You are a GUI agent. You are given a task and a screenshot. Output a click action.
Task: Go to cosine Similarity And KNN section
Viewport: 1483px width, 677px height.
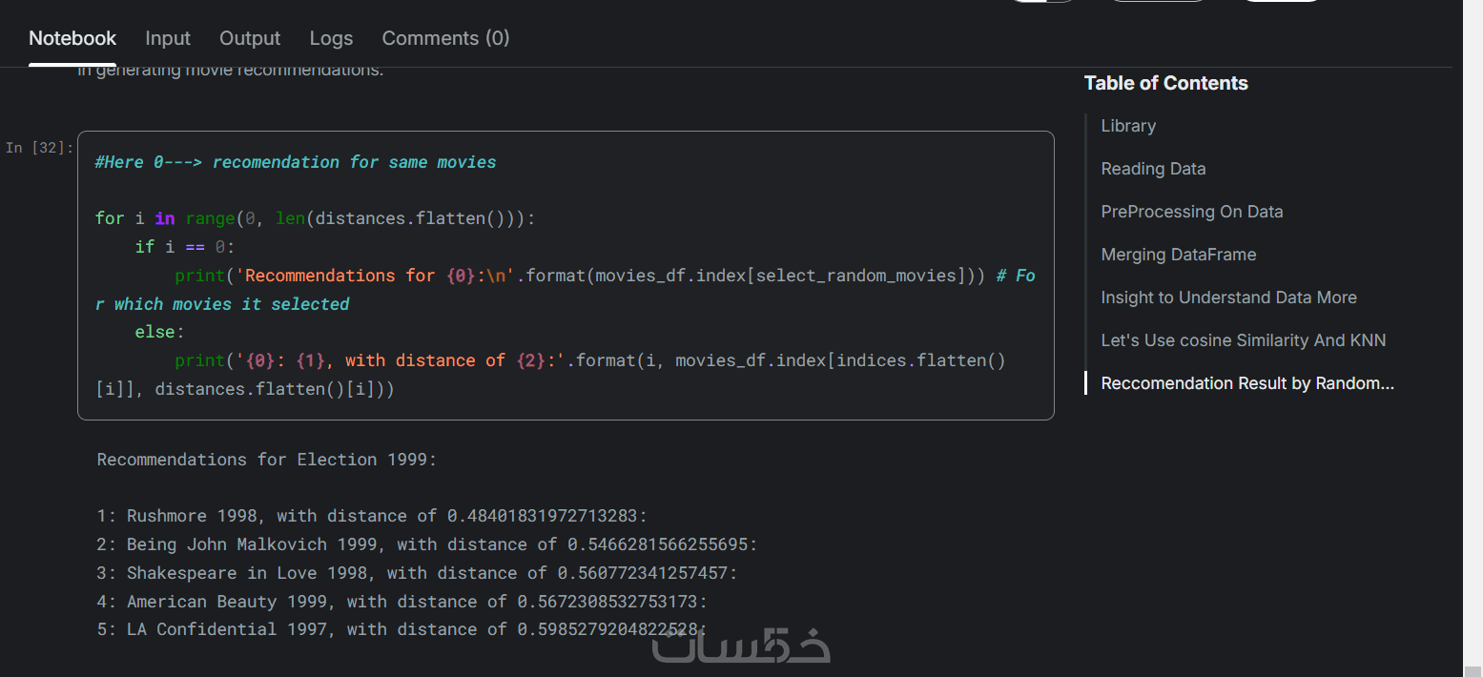[1243, 340]
